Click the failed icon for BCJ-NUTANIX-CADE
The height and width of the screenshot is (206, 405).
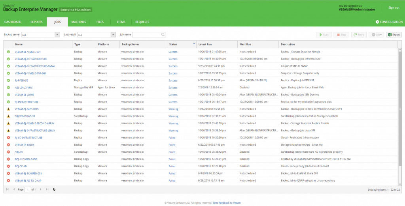[8, 159]
